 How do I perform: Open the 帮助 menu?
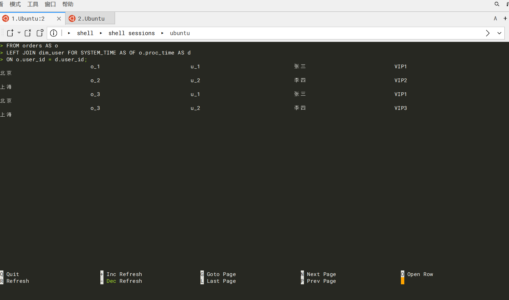pos(68,4)
